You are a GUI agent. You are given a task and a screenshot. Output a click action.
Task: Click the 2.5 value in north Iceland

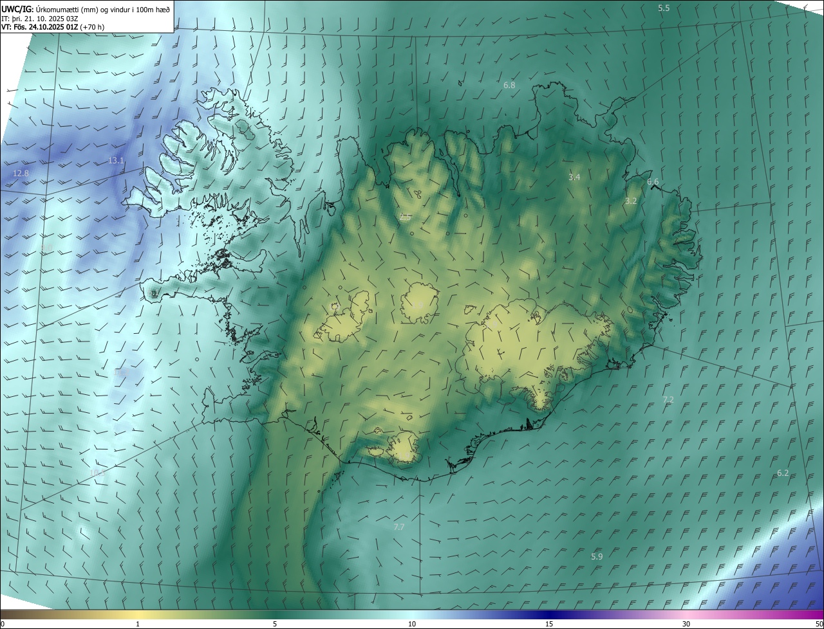[405, 217]
